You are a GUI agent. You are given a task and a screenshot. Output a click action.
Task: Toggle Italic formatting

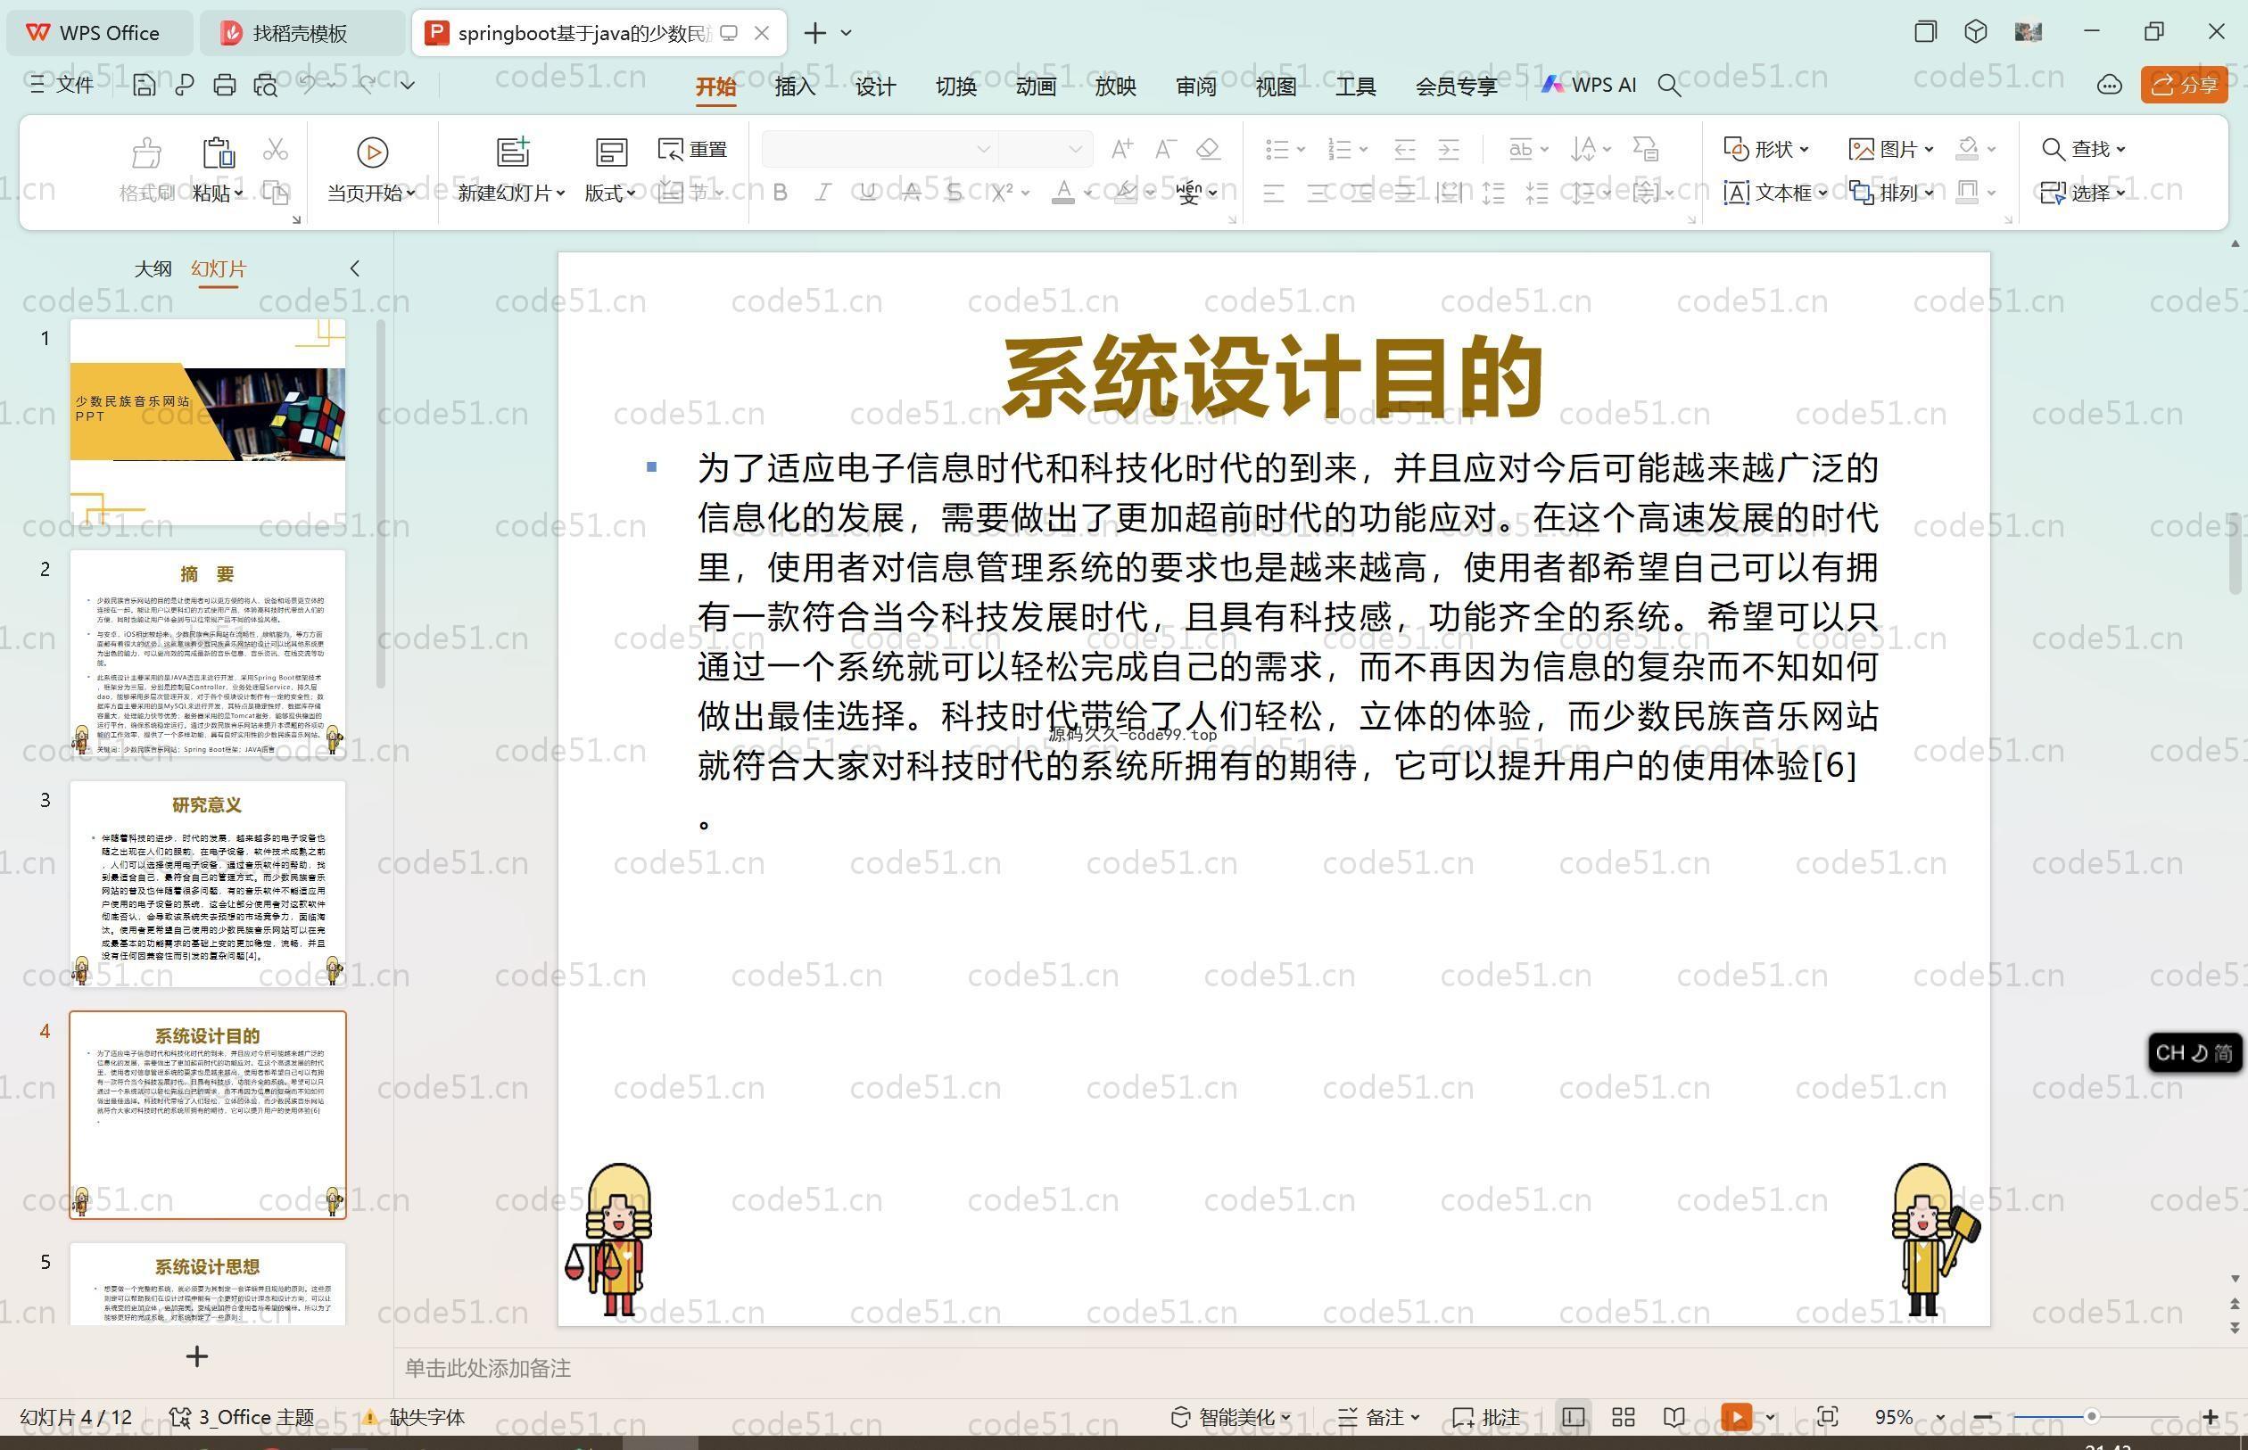pyautogui.click(x=823, y=193)
